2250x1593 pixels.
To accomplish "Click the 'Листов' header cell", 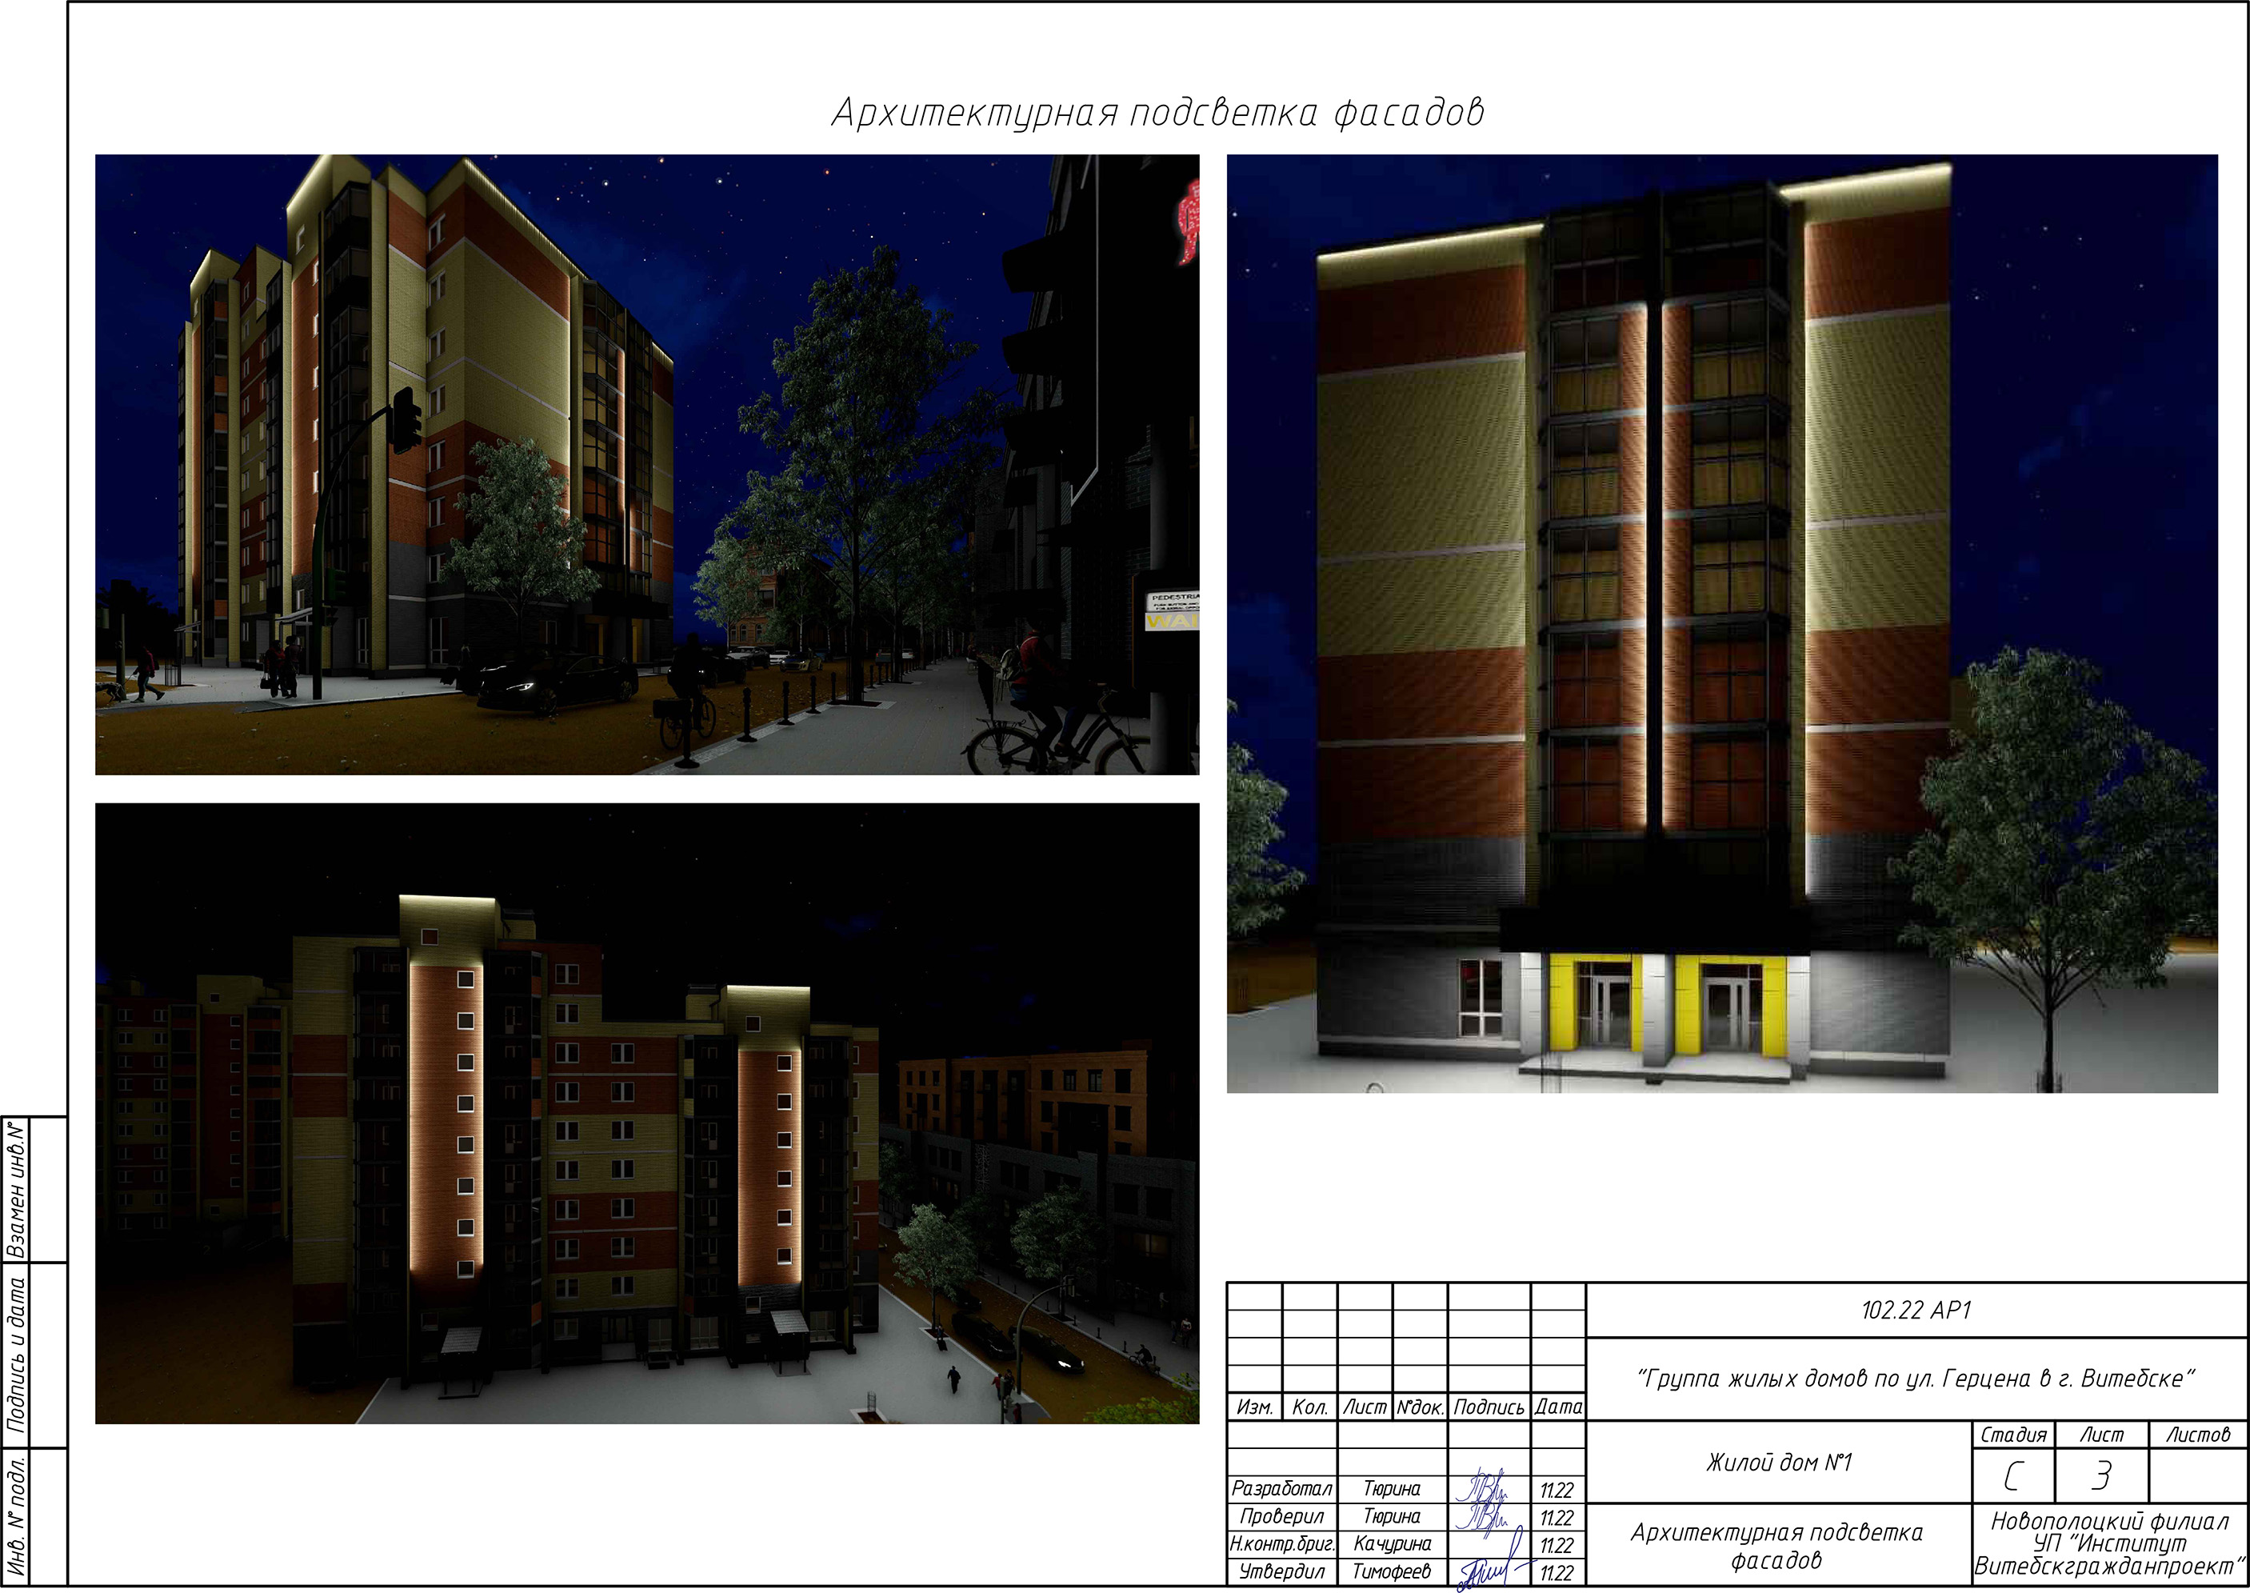I will (x=2198, y=1435).
